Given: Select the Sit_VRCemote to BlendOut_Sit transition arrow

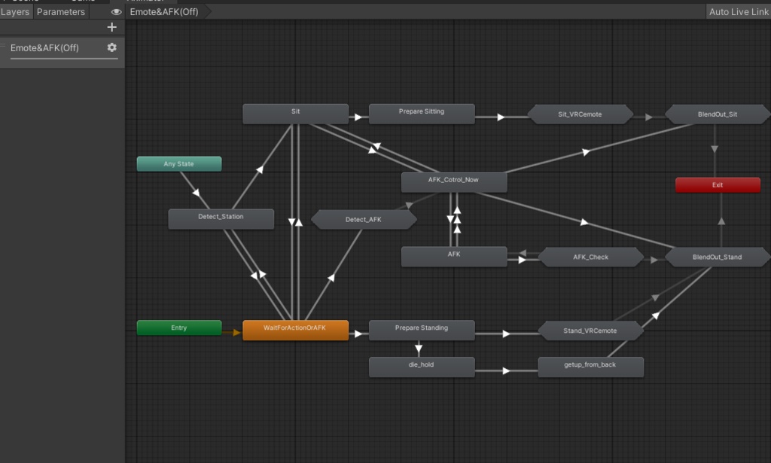Looking at the screenshot, I should tap(648, 117).
